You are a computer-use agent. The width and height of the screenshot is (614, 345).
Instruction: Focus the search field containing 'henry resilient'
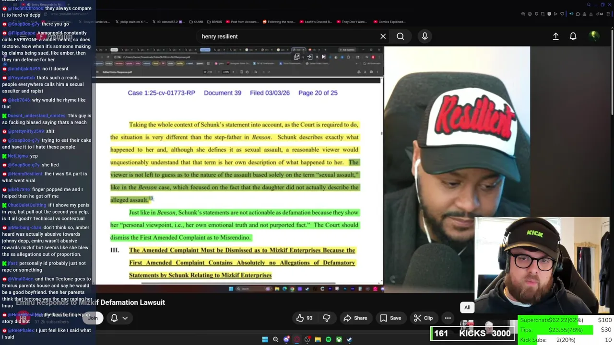288,36
